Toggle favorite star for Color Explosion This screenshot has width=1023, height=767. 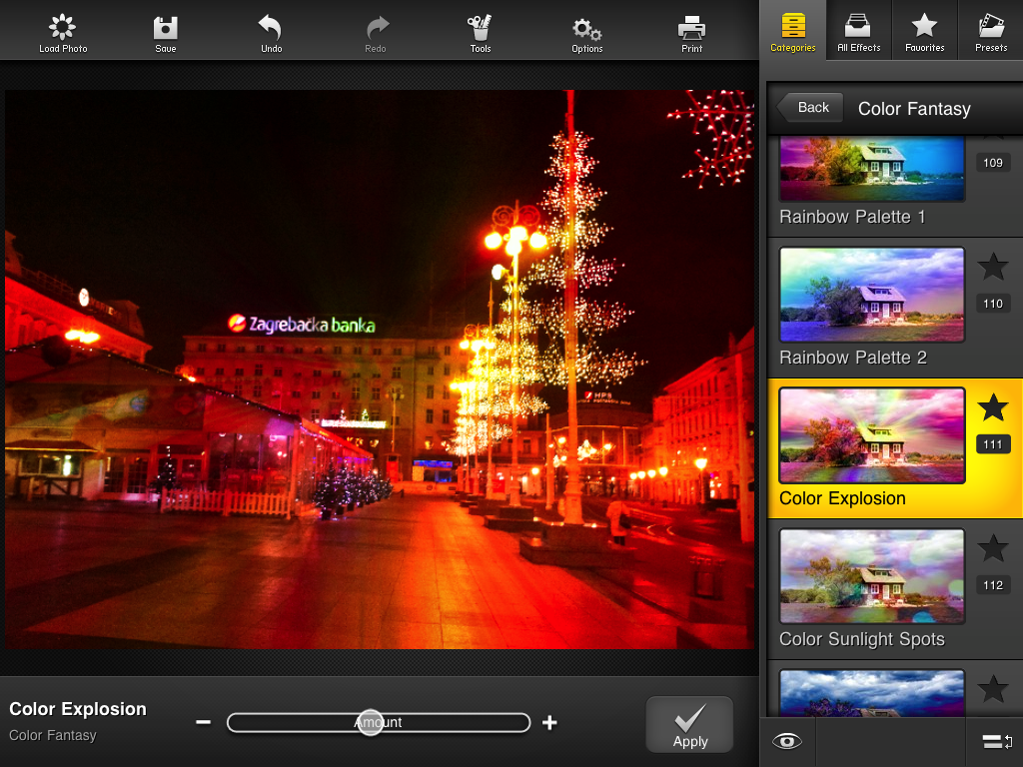pyautogui.click(x=993, y=407)
